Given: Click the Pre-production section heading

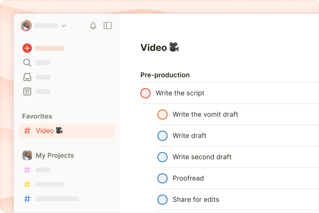Looking at the screenshot, I should pos(165,75).
